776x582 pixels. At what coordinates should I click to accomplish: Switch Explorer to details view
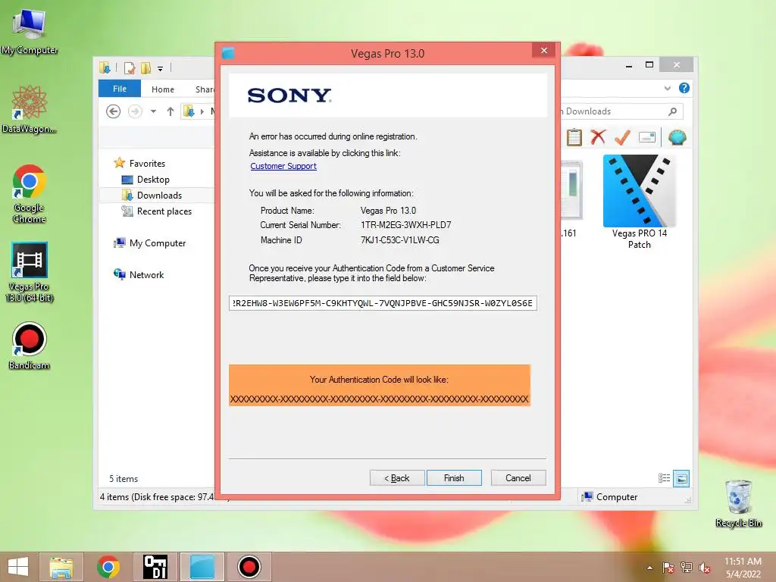click(x=664, y=478)
